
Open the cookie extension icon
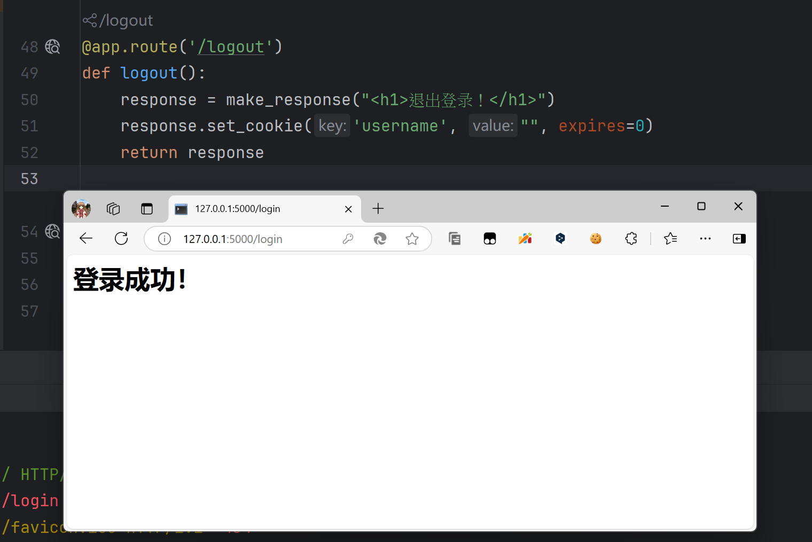tap(596, 239)
